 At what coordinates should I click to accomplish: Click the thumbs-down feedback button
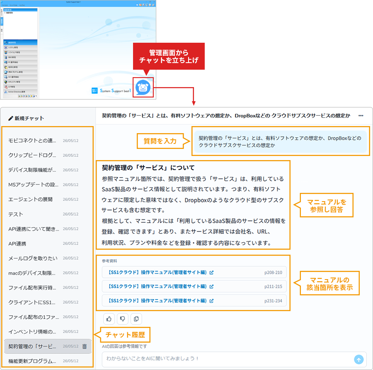pyautogui.click(x=123, y=319)
